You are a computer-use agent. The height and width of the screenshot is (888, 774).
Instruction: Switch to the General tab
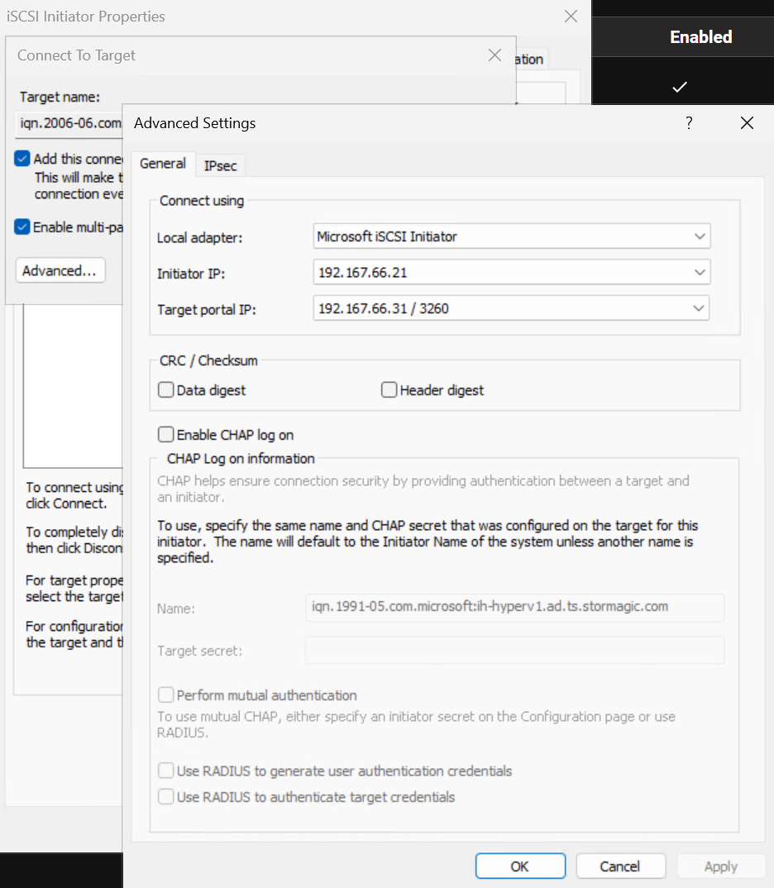click(163, 164)
